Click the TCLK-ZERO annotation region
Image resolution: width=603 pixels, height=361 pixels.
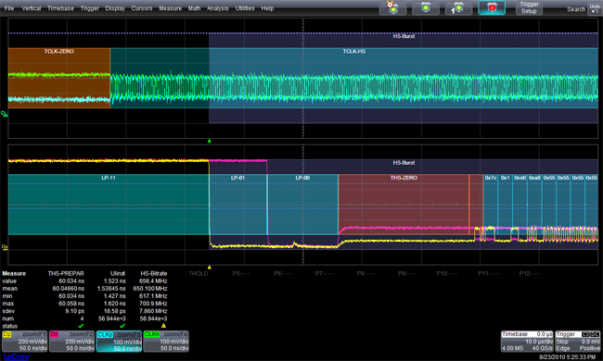coord(58,78)
